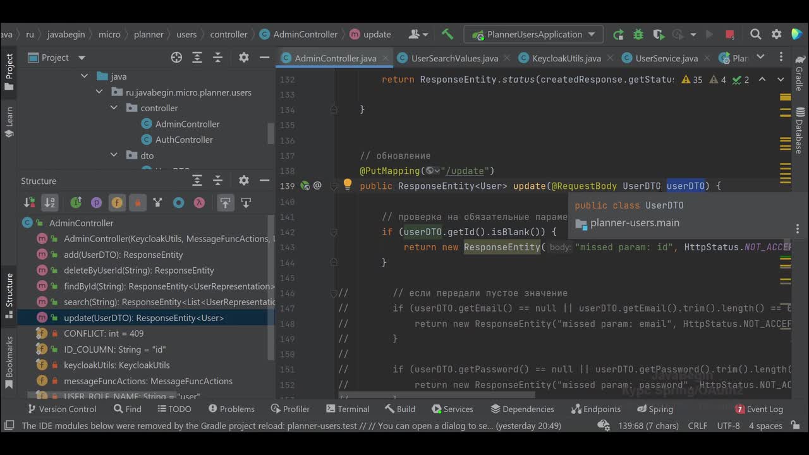Click the yellow intention lightbulb

(347, 185)
